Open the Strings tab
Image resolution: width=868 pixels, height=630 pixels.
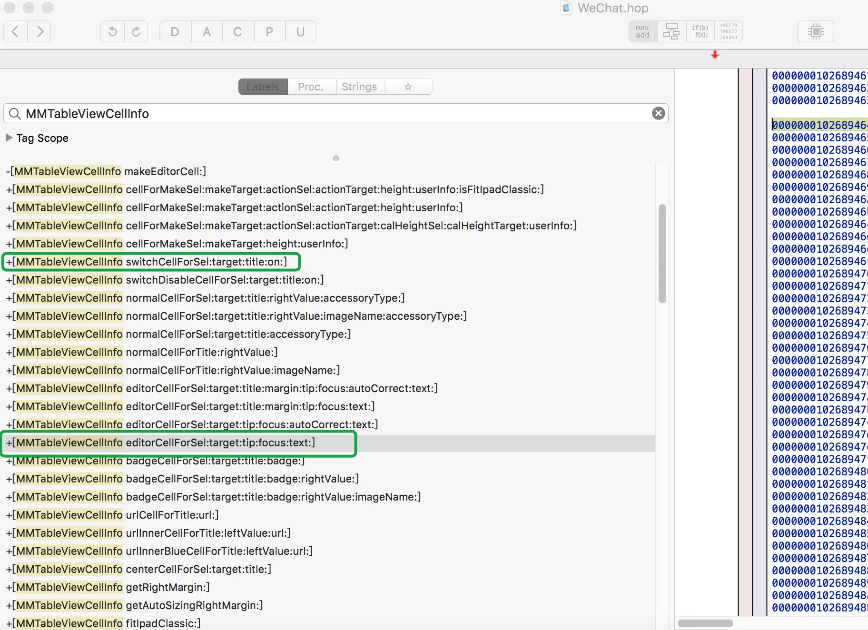pyautogui.click(x=359, y=87)
